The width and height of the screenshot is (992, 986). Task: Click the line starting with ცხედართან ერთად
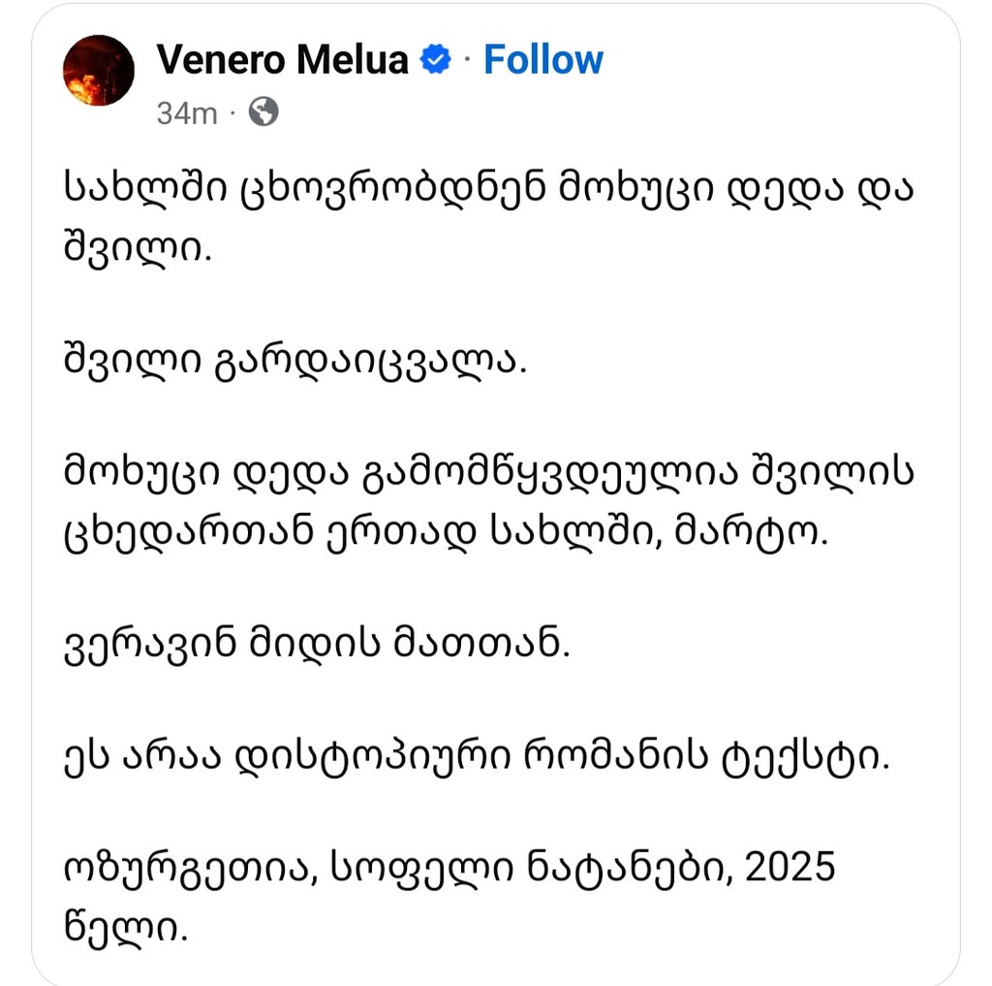pyautogui.click(x=446, y=533)
